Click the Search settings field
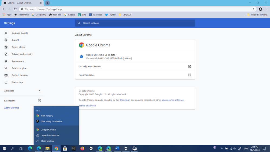270x152 pixels. point(135,23)
